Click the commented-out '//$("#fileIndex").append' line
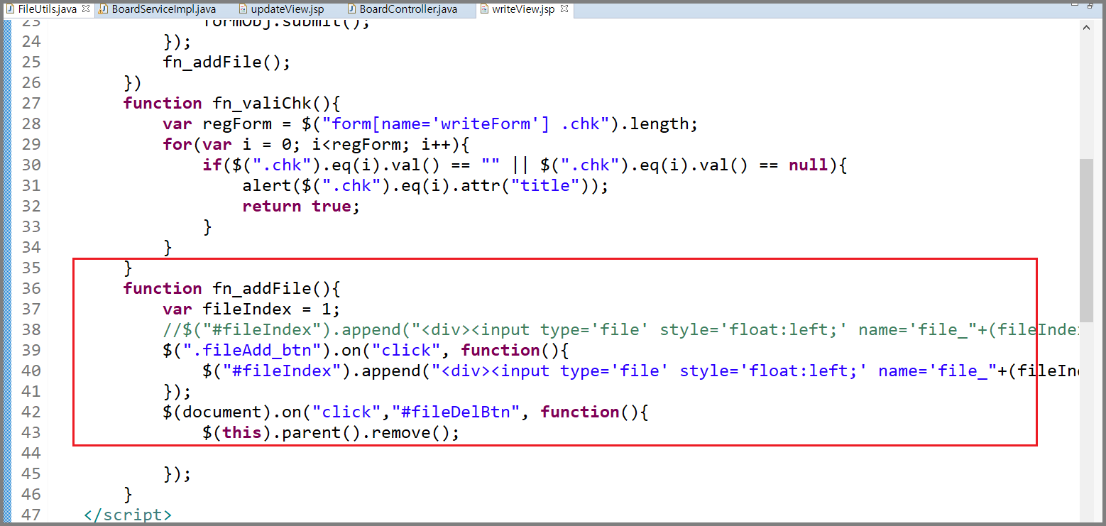This screenshot has width=1106, height=526. pyautogui.click(x=621, y=329)
